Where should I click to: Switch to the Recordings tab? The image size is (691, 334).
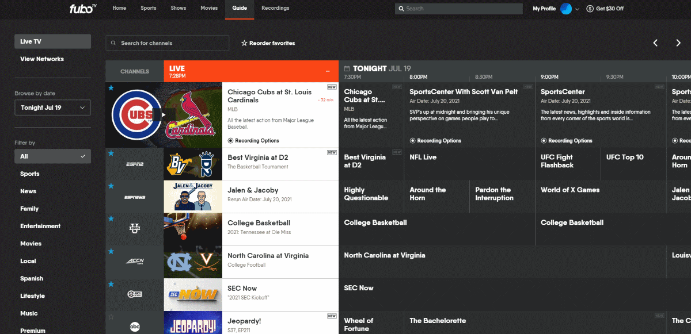(275, 8)
